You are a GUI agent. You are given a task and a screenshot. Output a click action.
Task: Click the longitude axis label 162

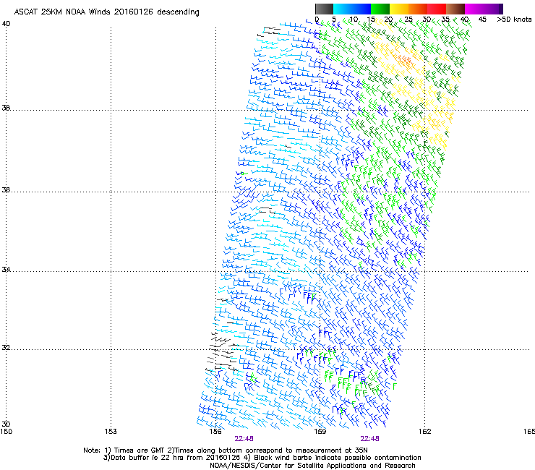coord(425,432)
